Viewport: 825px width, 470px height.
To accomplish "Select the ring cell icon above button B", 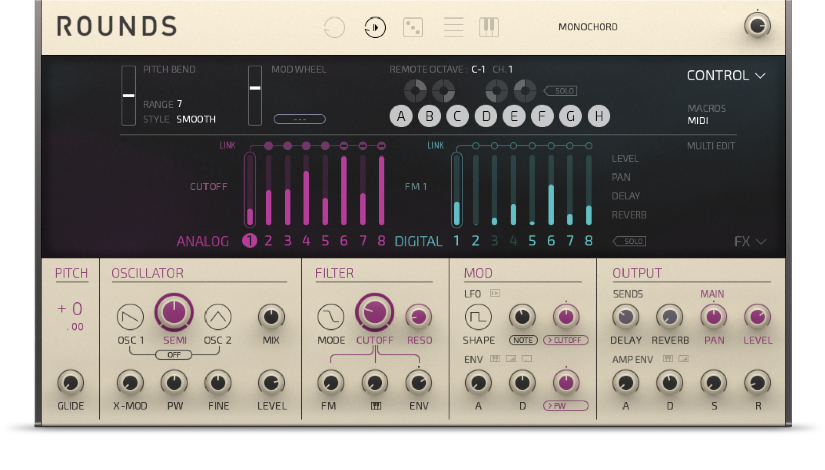I will (444, 91).
